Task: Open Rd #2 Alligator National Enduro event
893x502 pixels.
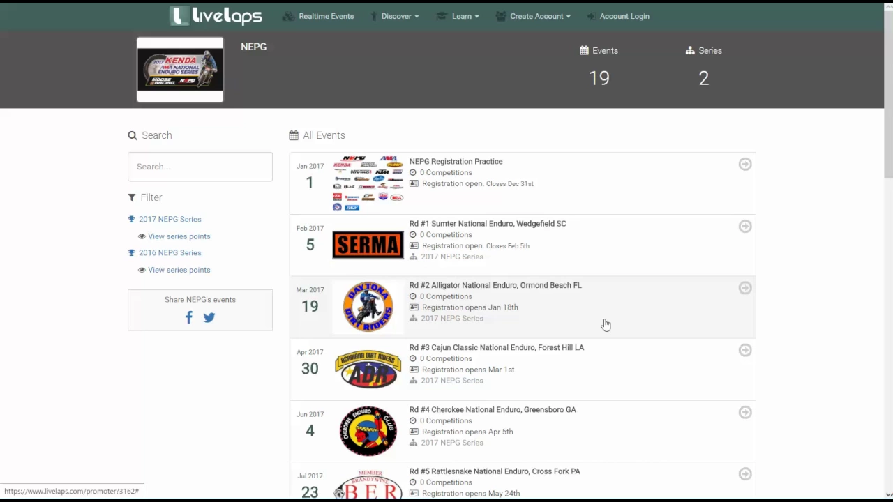Action: pos(495,285)
